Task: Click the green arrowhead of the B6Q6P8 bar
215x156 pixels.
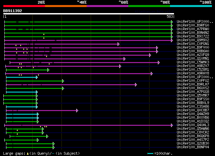Action: pos(47,137)
